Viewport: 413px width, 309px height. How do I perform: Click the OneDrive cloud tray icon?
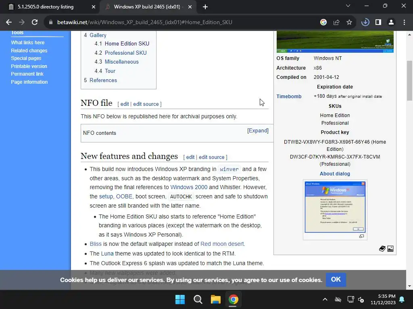[338, 299]
